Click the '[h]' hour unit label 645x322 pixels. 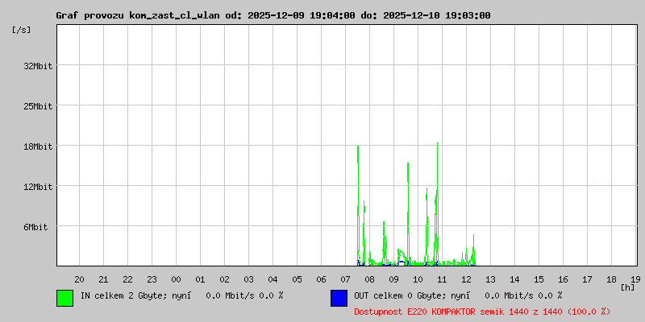[x=628, y=287]
